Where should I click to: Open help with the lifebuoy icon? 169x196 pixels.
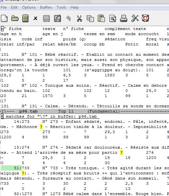pyautogui.click(x=145, y=18)
